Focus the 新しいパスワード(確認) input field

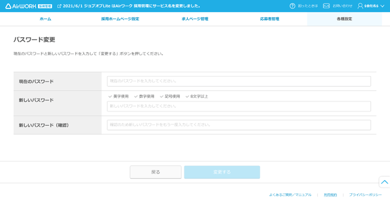point(239,125)
